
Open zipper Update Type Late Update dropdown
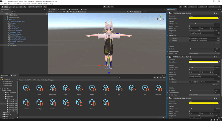tap(204, 53)
